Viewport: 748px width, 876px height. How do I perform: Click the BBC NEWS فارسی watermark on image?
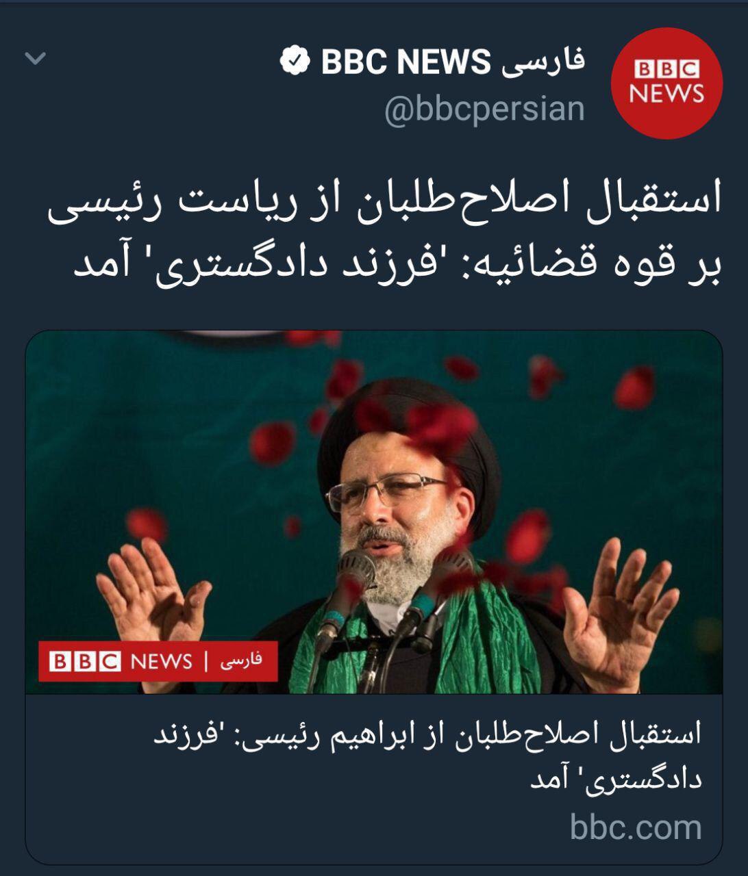point(158,661)
